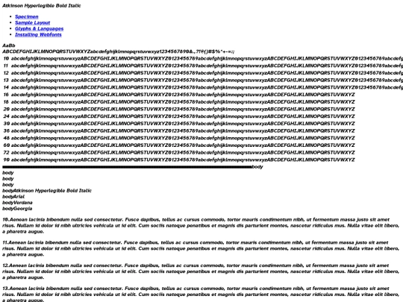Open the Sample Layout link
The height and width of the screenshot is (302, 403).
point(32,22)
